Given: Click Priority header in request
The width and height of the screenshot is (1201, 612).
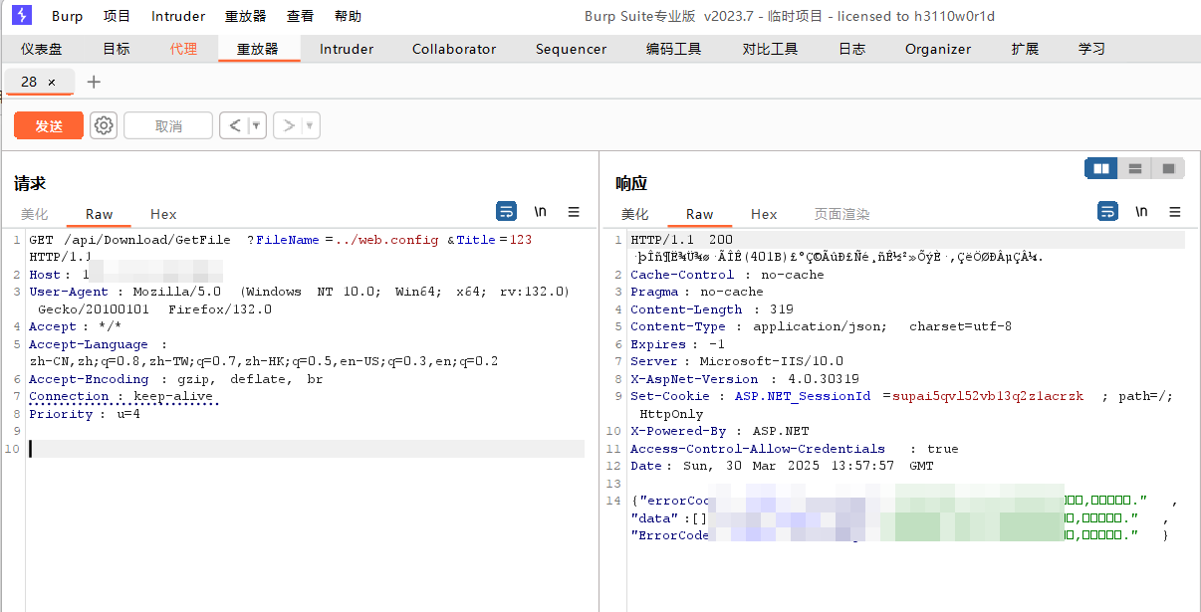Looking at the screenshot, I should [61, 414].
